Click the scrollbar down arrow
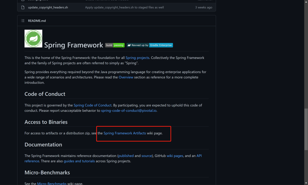The image size is (308, 185). [306, 183]
